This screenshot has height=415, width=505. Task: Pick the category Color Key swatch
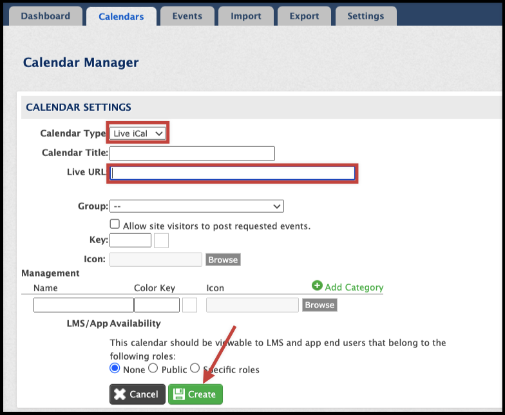point(189,305)
